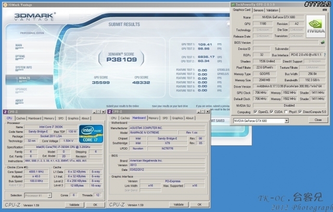Viewport: 333px width, 212px height.
Task: Click OK in the motherboard CPU-Z window
Action: pyautogui.click(x=199, y=205)
